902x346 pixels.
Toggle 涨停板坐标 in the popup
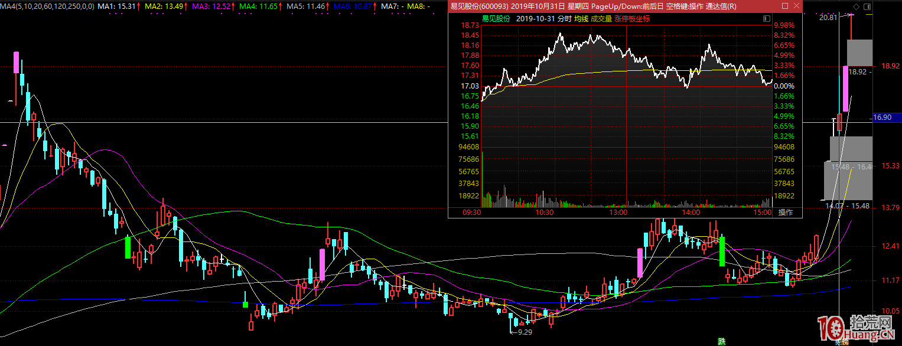click(632, 18)
